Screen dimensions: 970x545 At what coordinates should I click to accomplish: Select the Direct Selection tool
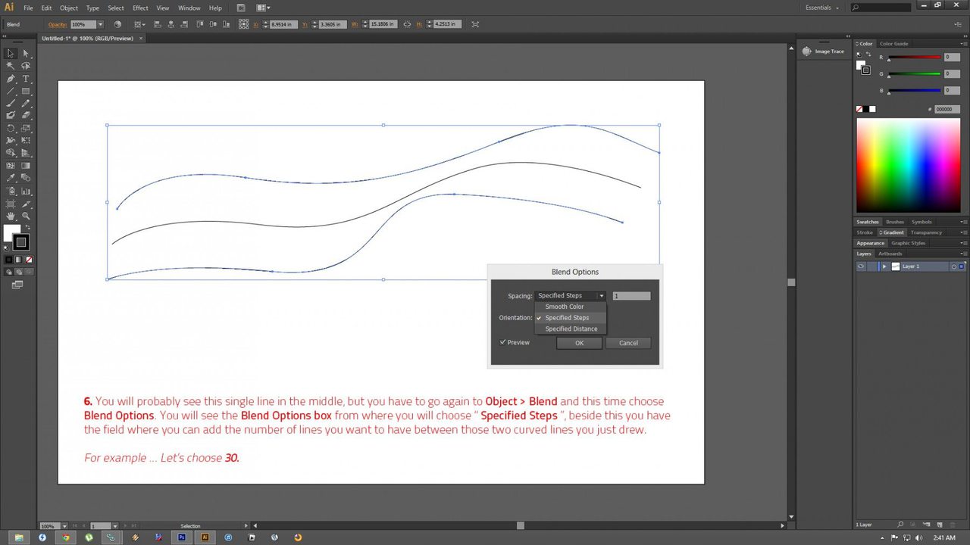[26, 54]
